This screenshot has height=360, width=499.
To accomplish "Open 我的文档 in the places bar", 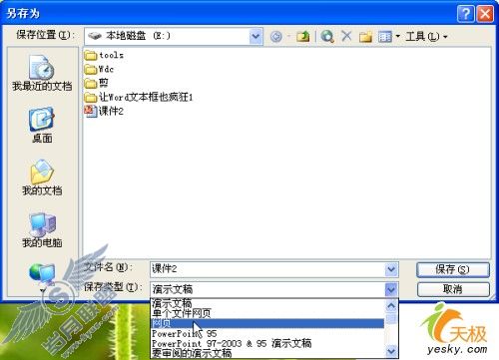I will point(42,178).
